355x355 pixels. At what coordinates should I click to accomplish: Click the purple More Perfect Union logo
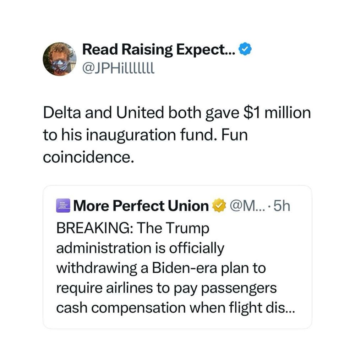[63, 206]
